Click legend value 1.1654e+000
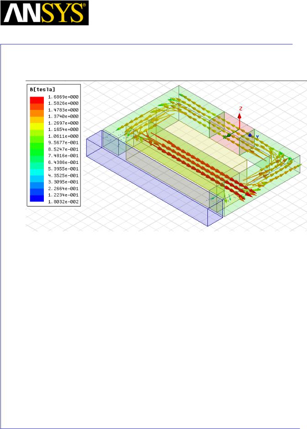 (x=64, y=130)
